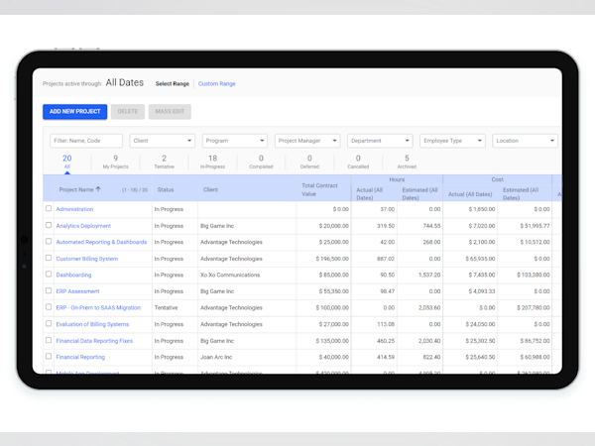Select the Evaluation of Billing Systems checkbox
The width and height of the screenshot is (595, 446).
tap(49, 323)
